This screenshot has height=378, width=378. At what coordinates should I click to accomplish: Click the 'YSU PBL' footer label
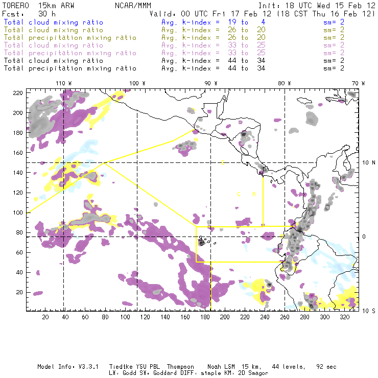coord(148,367)
